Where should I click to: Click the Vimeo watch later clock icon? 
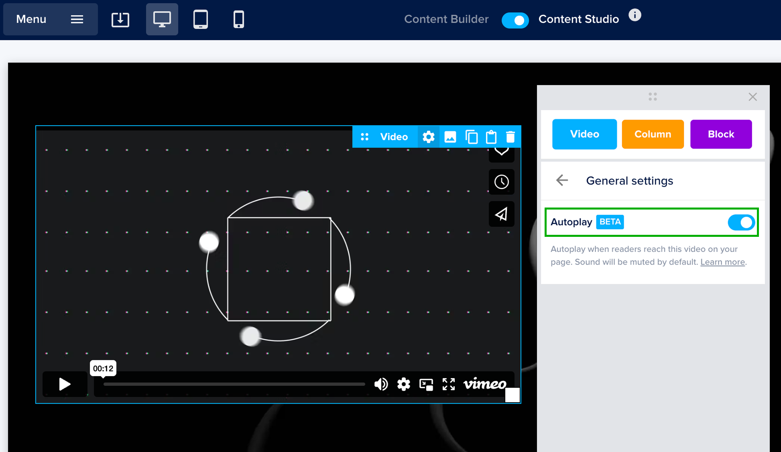point(502,182)
